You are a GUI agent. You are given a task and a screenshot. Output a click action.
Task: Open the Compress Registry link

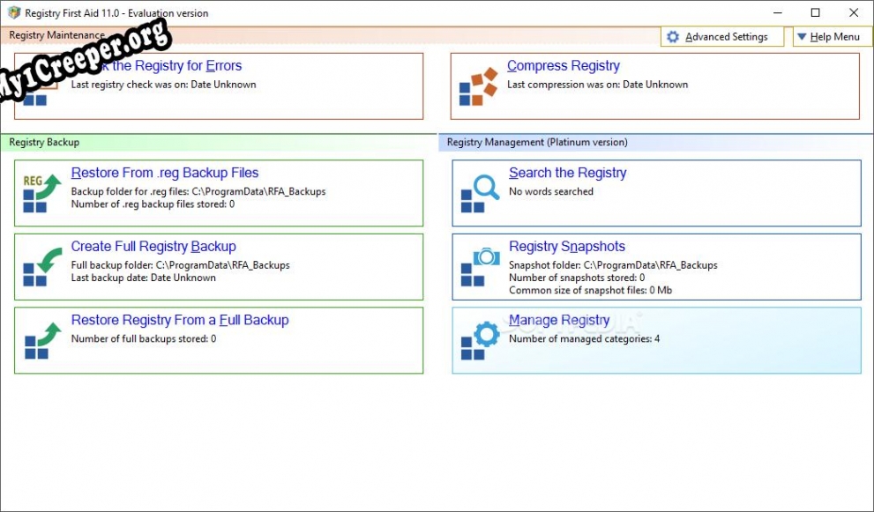point(563,66)
